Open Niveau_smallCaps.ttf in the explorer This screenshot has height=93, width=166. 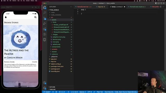click(x=60, y=25)
